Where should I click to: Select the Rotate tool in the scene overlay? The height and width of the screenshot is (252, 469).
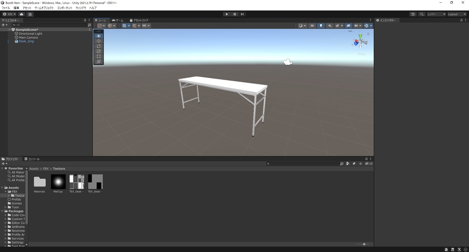(x=99, y=46)
